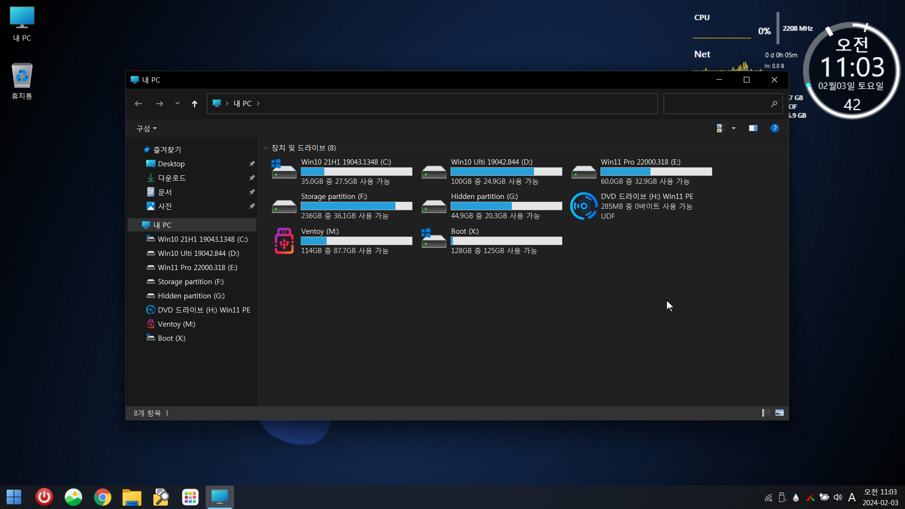Open the 내 PC desktop shortcut

22,24
